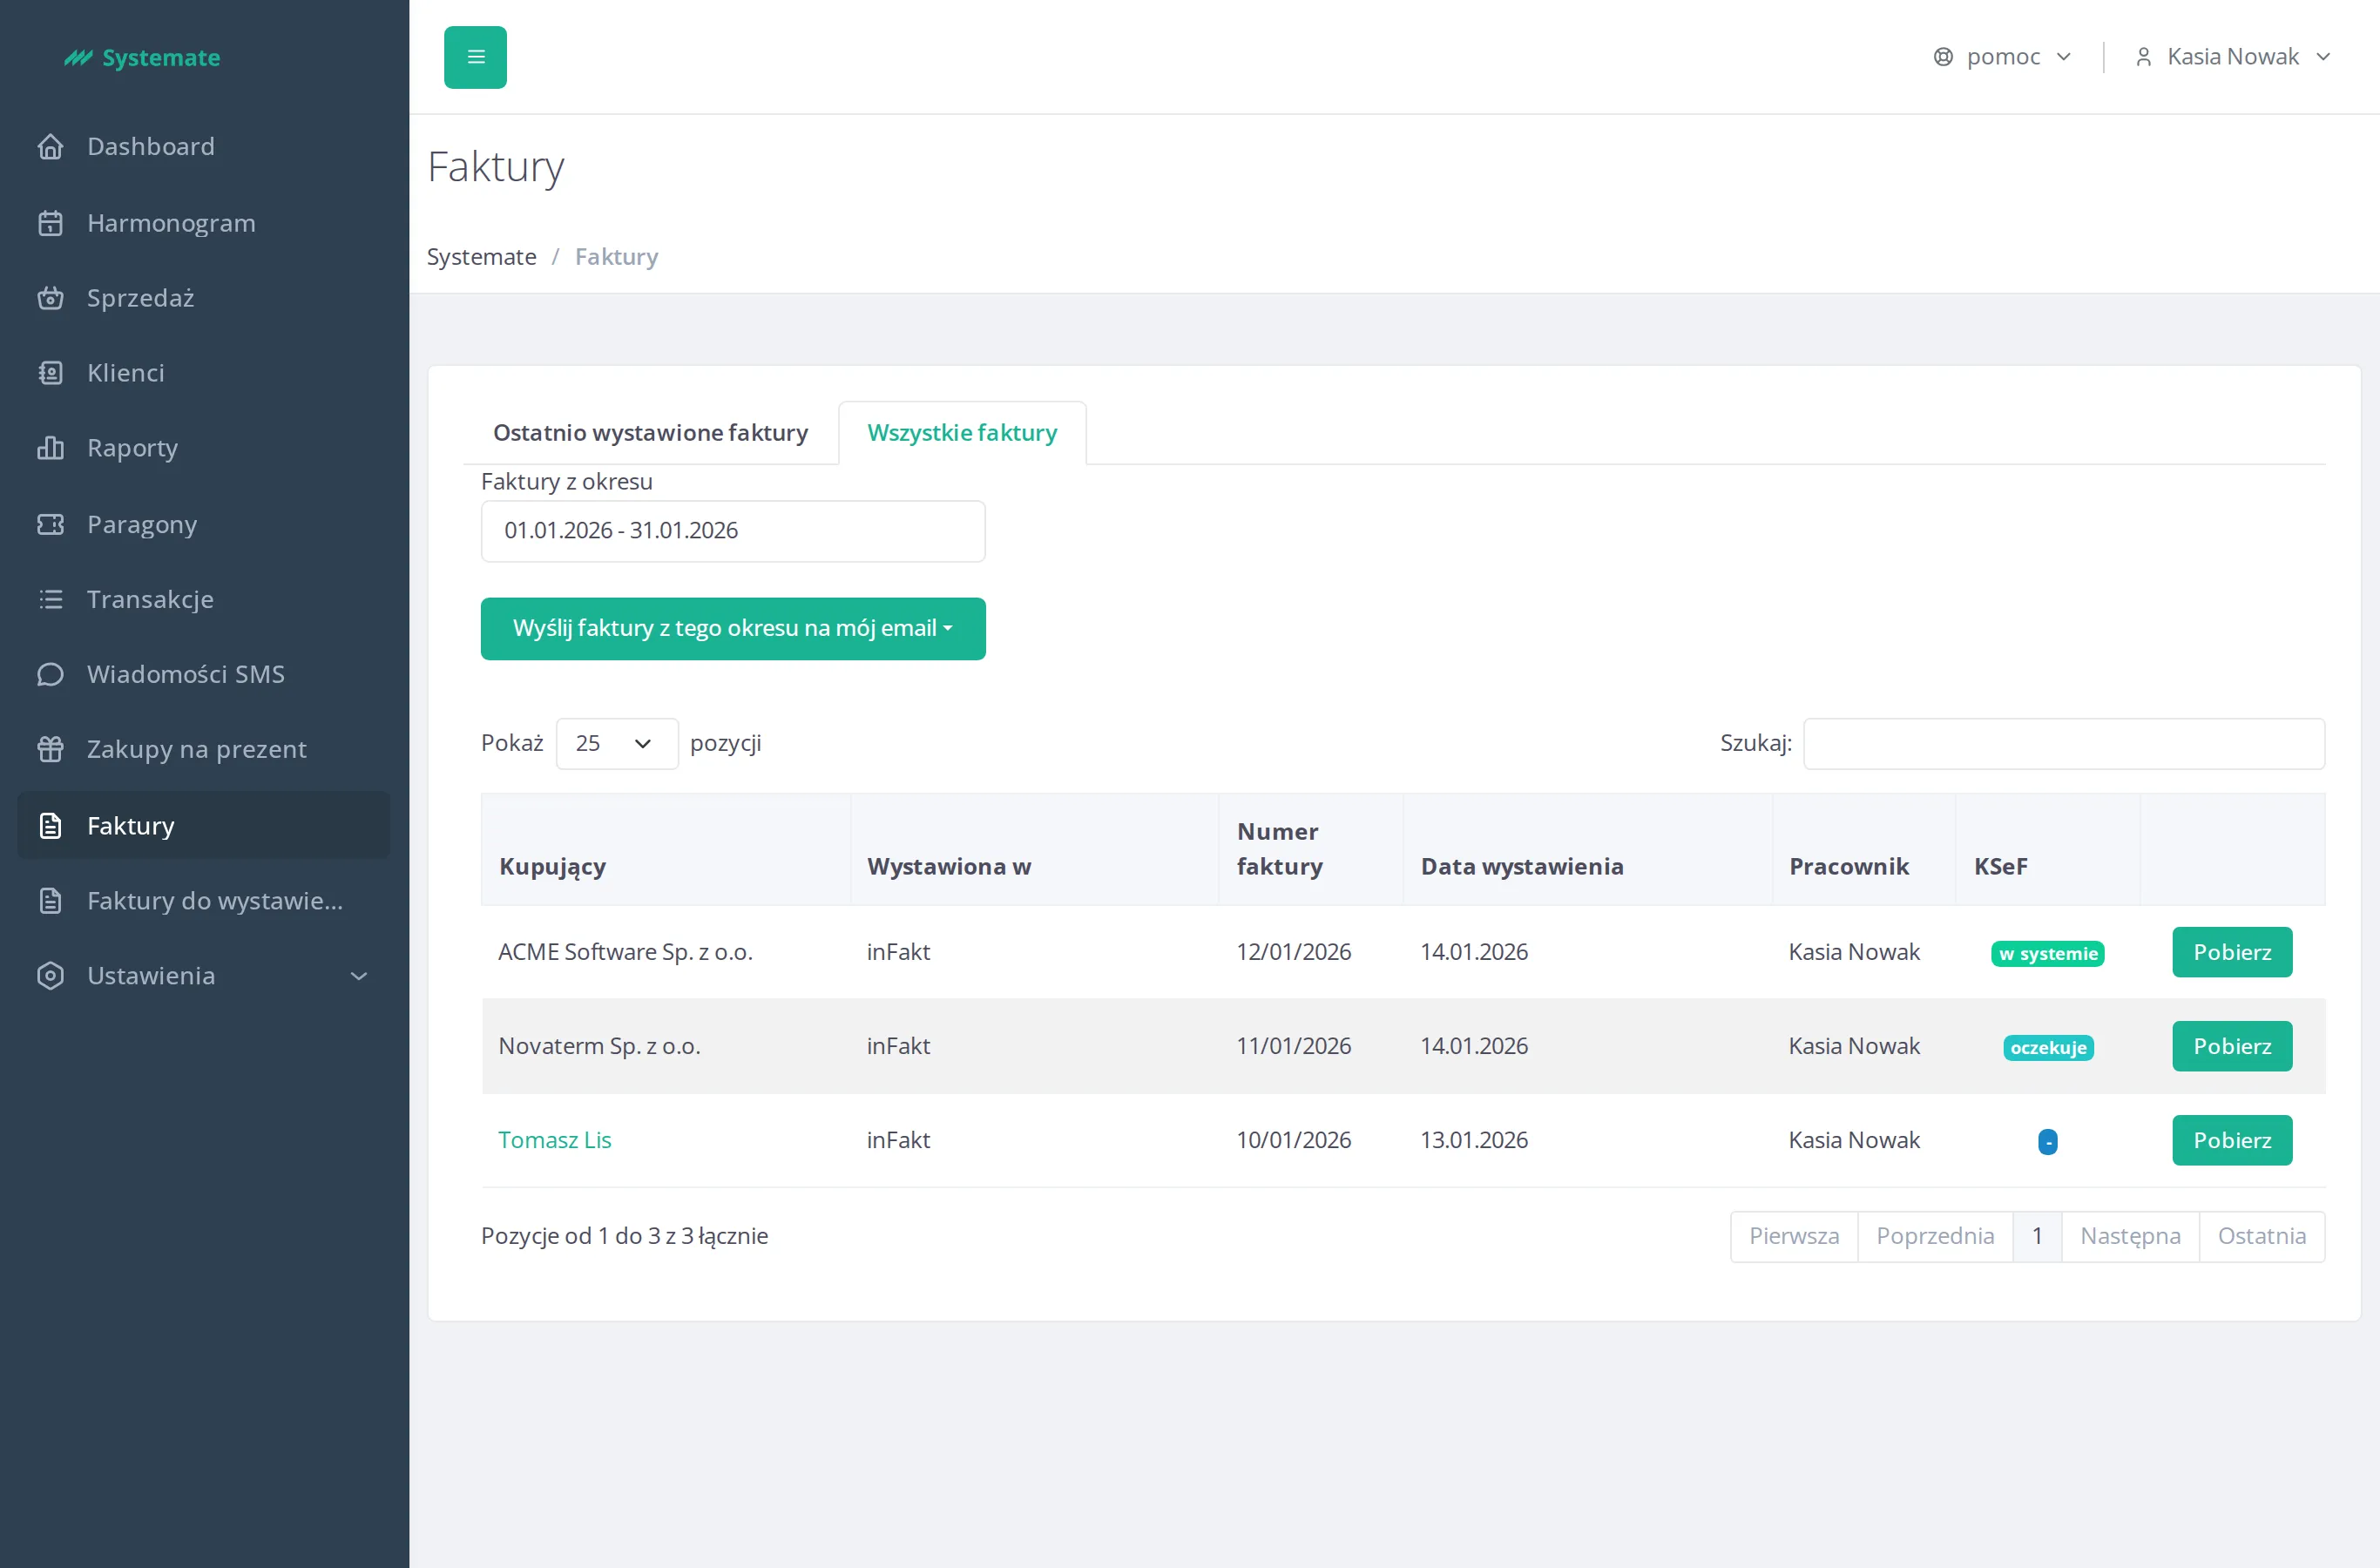Click the Transakcje list icon

[x=50, y=599]
